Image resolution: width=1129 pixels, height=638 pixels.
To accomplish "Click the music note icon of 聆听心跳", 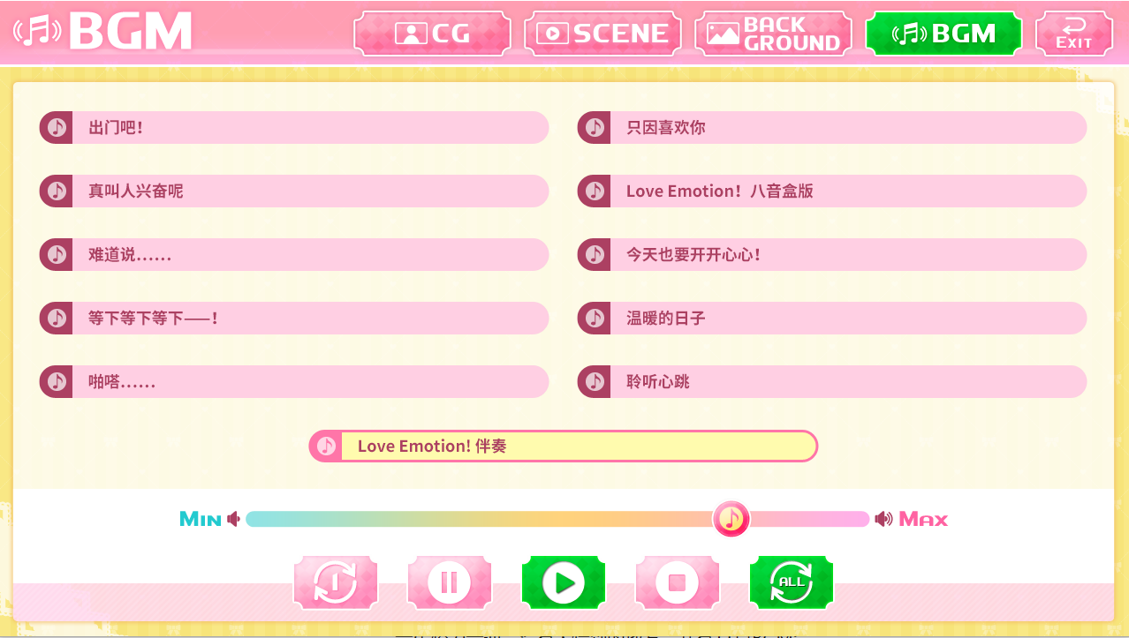I will (x=595, y=381).
